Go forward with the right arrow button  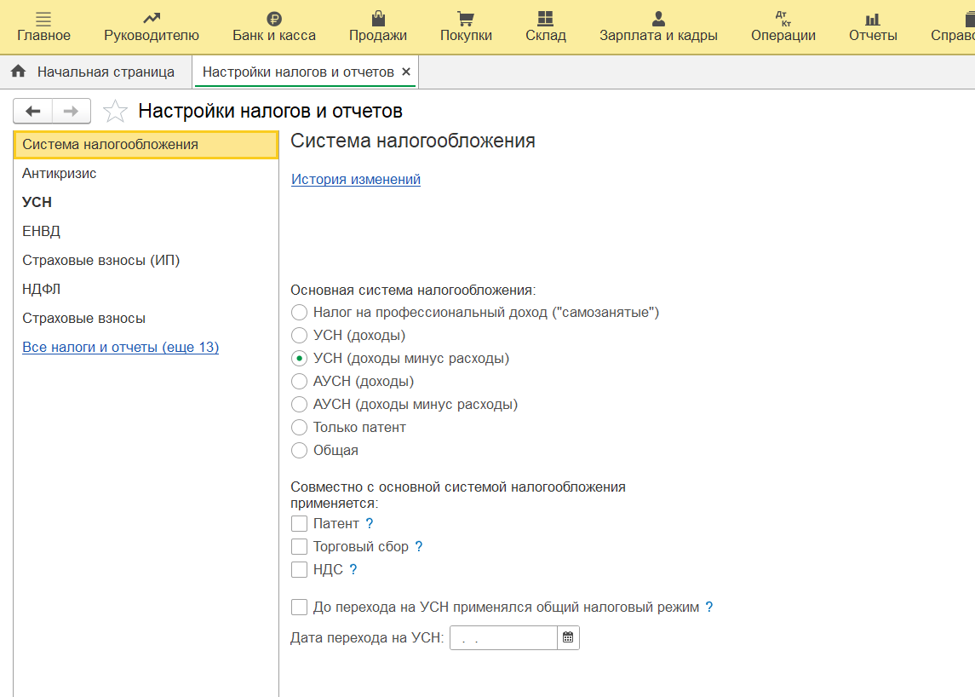point(72,112)
